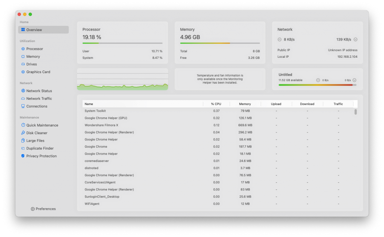The image size is (384, 237).
Task: Open Network Status globe icon
Action: point(23,91)
